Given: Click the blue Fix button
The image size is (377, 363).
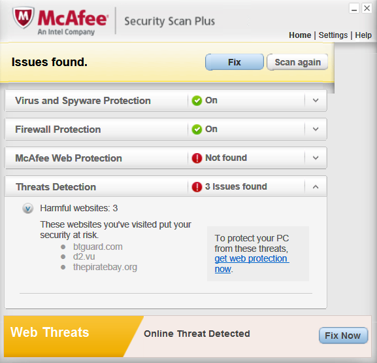Looking at the screenshot, I should click(x=235, y=62).
